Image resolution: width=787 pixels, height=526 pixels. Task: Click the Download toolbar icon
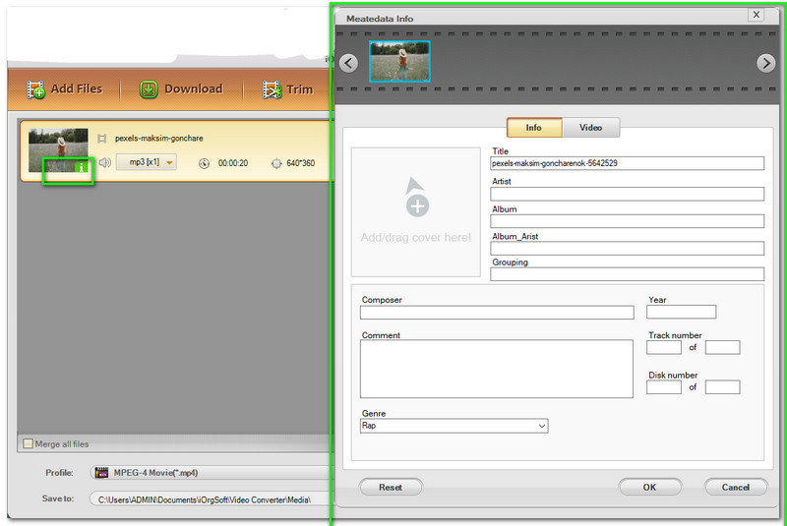click(x=149, y=89)
